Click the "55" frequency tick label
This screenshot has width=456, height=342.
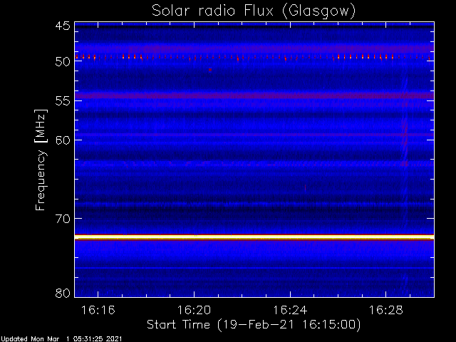click(63, 101)
